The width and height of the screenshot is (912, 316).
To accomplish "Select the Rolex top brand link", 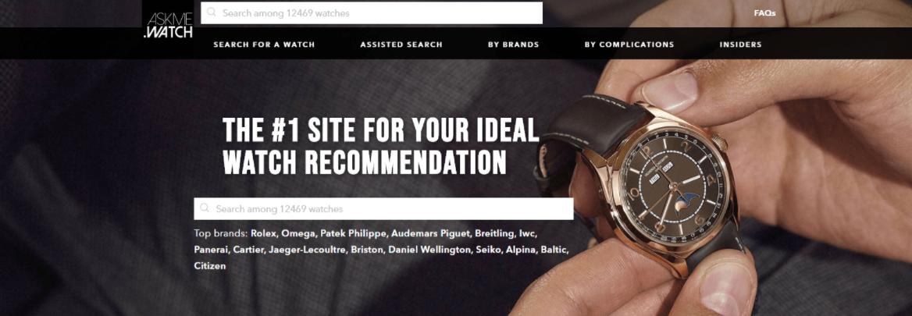I will pyautogui.click(x=265, y=233).
